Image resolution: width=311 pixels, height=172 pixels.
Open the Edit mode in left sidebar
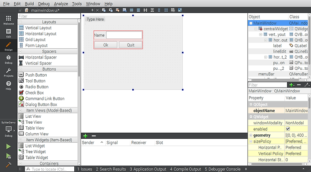pos(8,33)
